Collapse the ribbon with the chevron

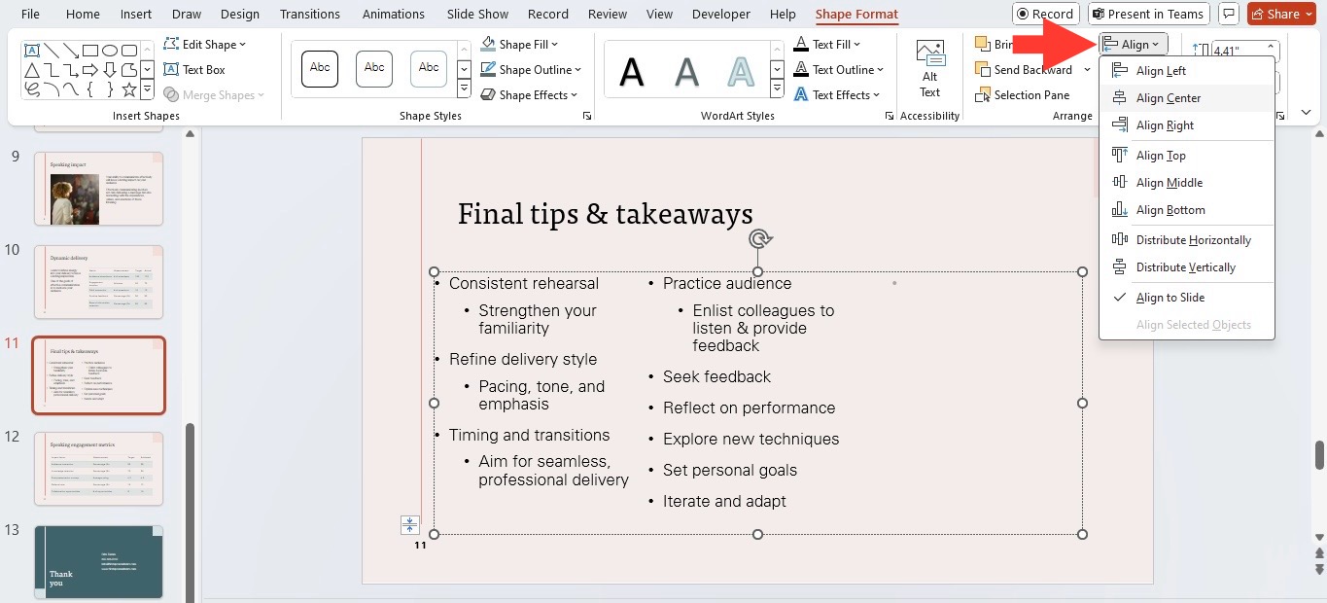tap(1306, 113)
